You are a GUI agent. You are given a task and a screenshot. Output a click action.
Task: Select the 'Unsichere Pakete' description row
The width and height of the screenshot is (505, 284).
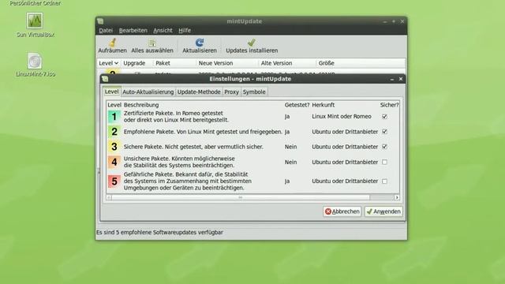(x=179, y=162)
